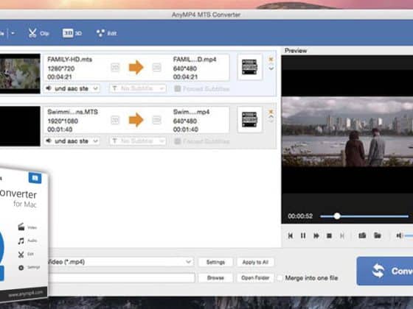Select the FAMILY-HD.mts video thumbnail
Screen dimensions: 413x309
pos(20,74)
